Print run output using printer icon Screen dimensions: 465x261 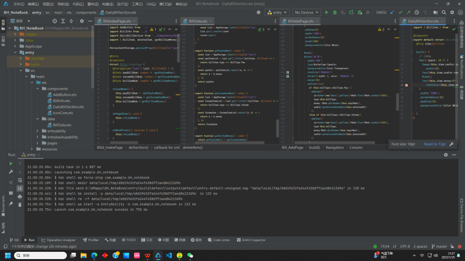click(20, 196)
